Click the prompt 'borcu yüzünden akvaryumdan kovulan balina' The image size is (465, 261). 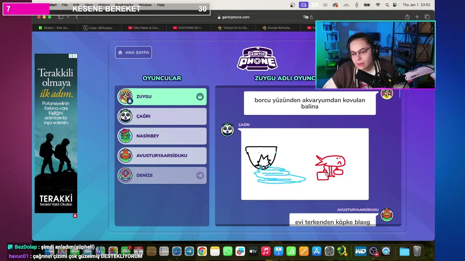pyautogui.click(x=310, y=103)
